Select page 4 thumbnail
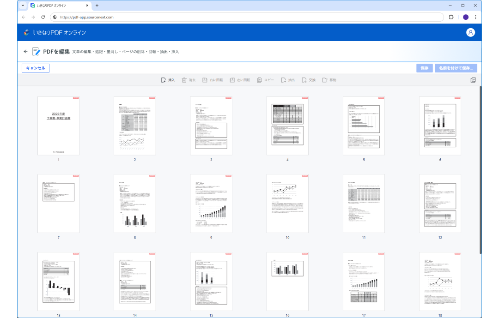 point(288,126)
